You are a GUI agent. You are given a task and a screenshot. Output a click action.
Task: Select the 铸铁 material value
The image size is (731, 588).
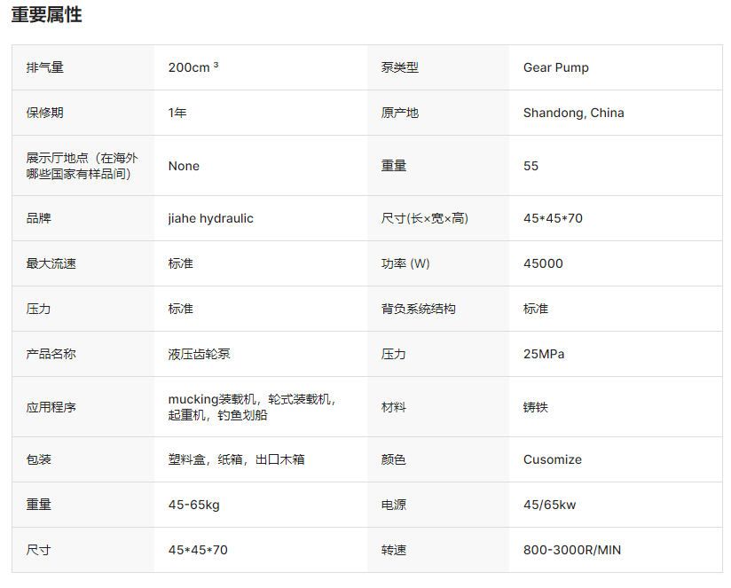point(536,407)
